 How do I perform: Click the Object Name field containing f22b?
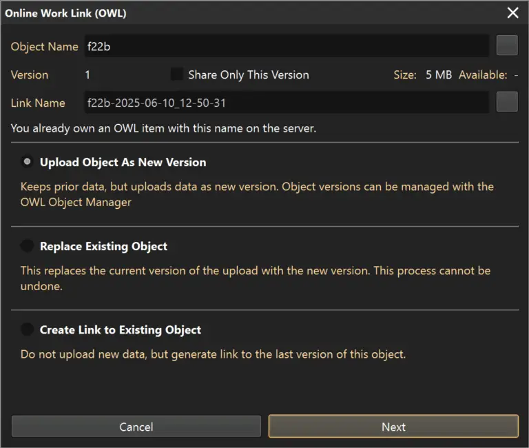tap(286, 46)
